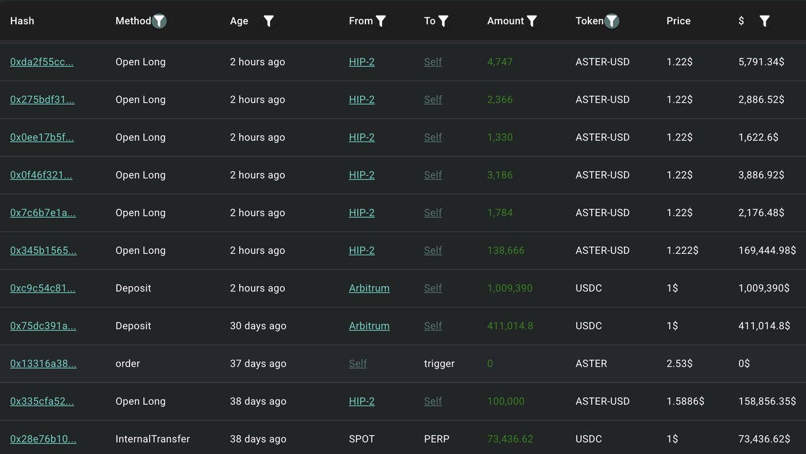Open the 0x13316a38 order transaction

pos(43,363)
